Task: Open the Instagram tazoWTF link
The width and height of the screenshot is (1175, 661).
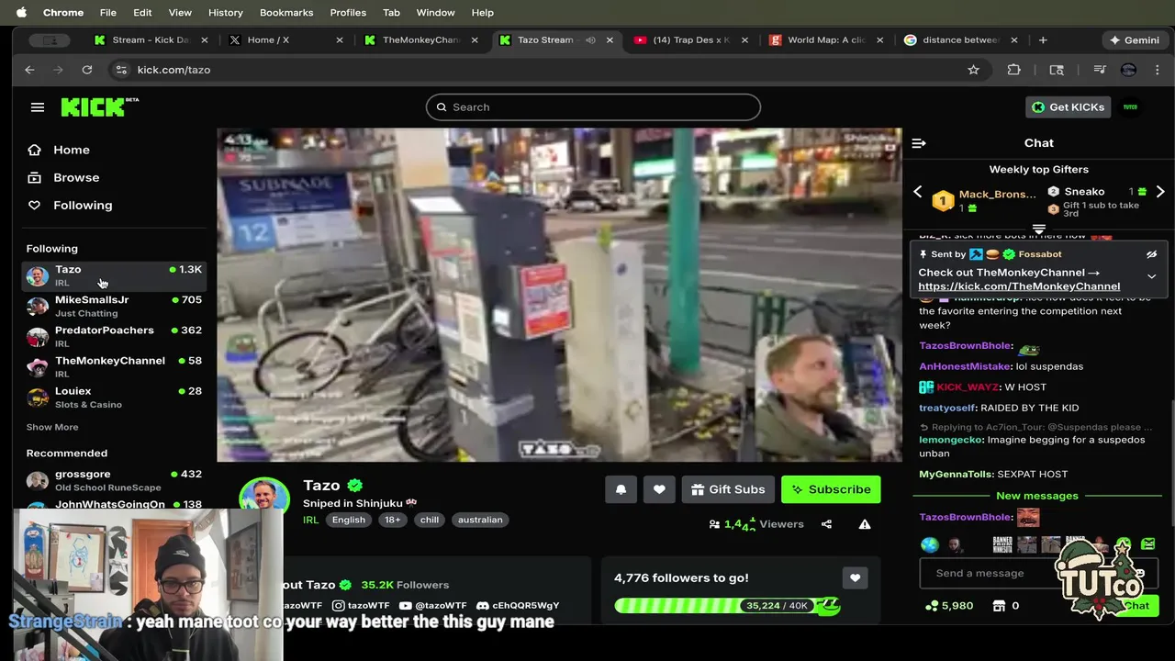Action: pos(361,606)
